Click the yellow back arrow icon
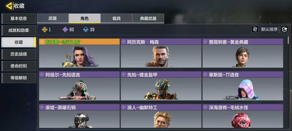 9,6
